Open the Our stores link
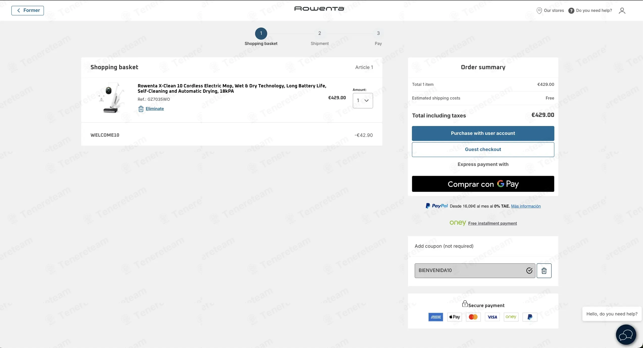The width and height of the screenshot is (643, 348). (554, 11)
